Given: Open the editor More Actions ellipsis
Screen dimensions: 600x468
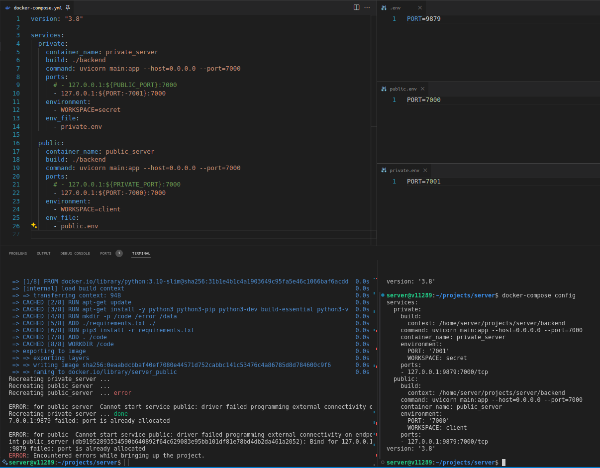Looking at the screenshot, I should (367, 7).
